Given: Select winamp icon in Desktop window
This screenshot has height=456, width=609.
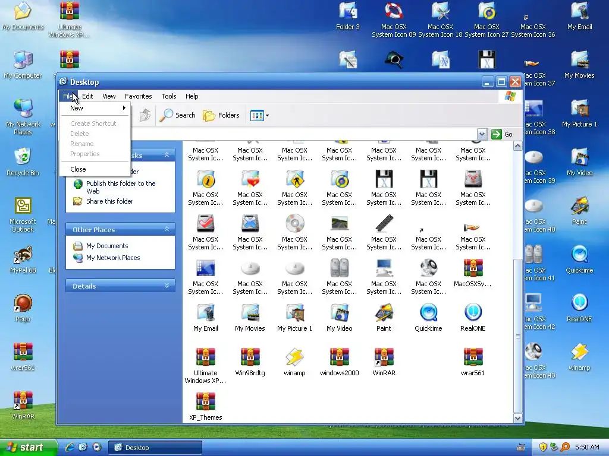Looking at the screenshot, I should point(294,363).
